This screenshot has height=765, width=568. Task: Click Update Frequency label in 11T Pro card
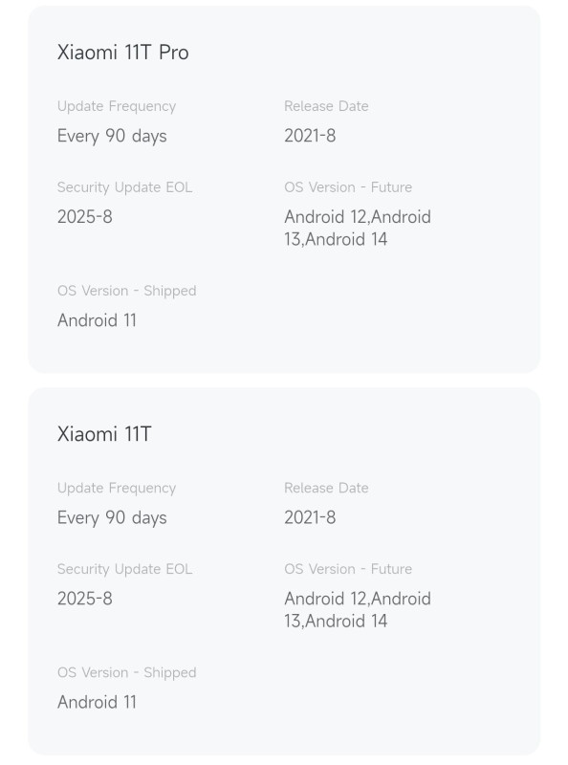117,106
